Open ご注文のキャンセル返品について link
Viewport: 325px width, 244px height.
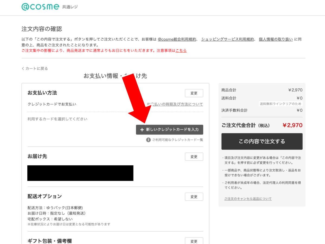[x=248, y=199]
